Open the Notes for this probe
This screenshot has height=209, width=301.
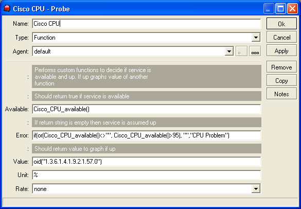pos(281,94)
